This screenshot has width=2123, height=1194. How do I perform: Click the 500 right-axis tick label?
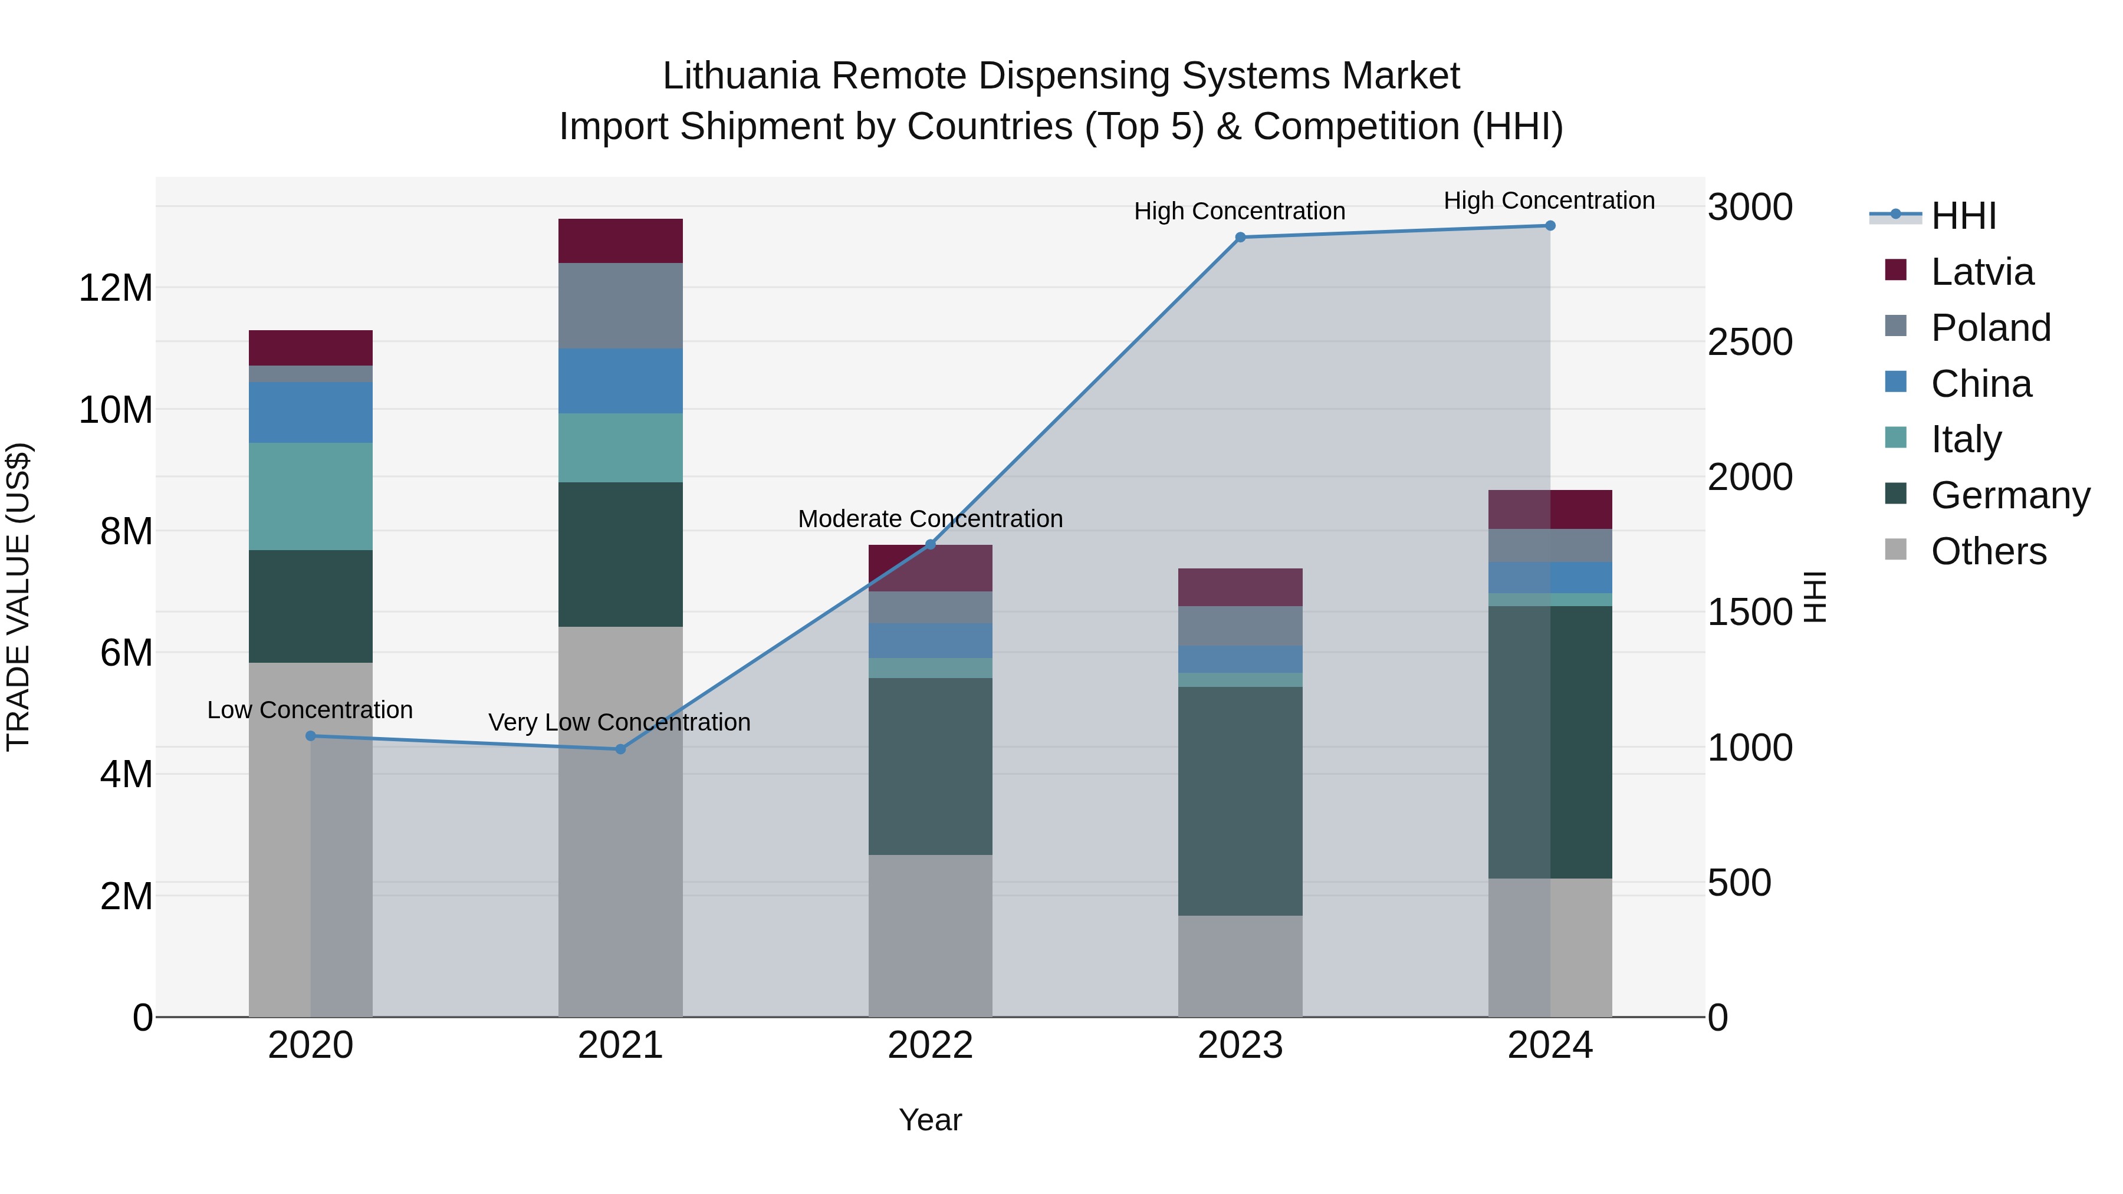point(1740,883)
